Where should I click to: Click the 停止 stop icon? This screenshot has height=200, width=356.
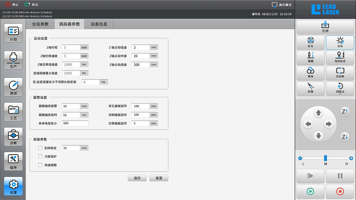click(x=8, y=4)
